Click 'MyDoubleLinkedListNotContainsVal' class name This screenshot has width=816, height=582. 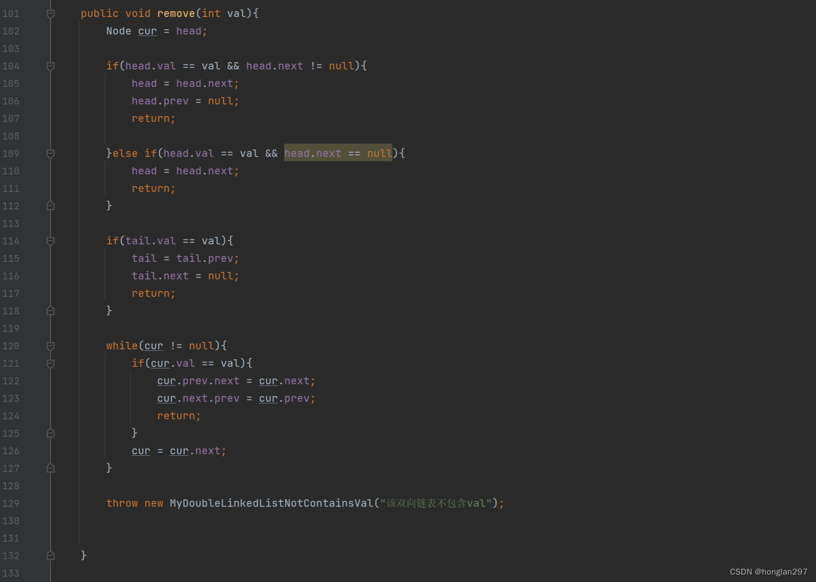coord(271,503)
